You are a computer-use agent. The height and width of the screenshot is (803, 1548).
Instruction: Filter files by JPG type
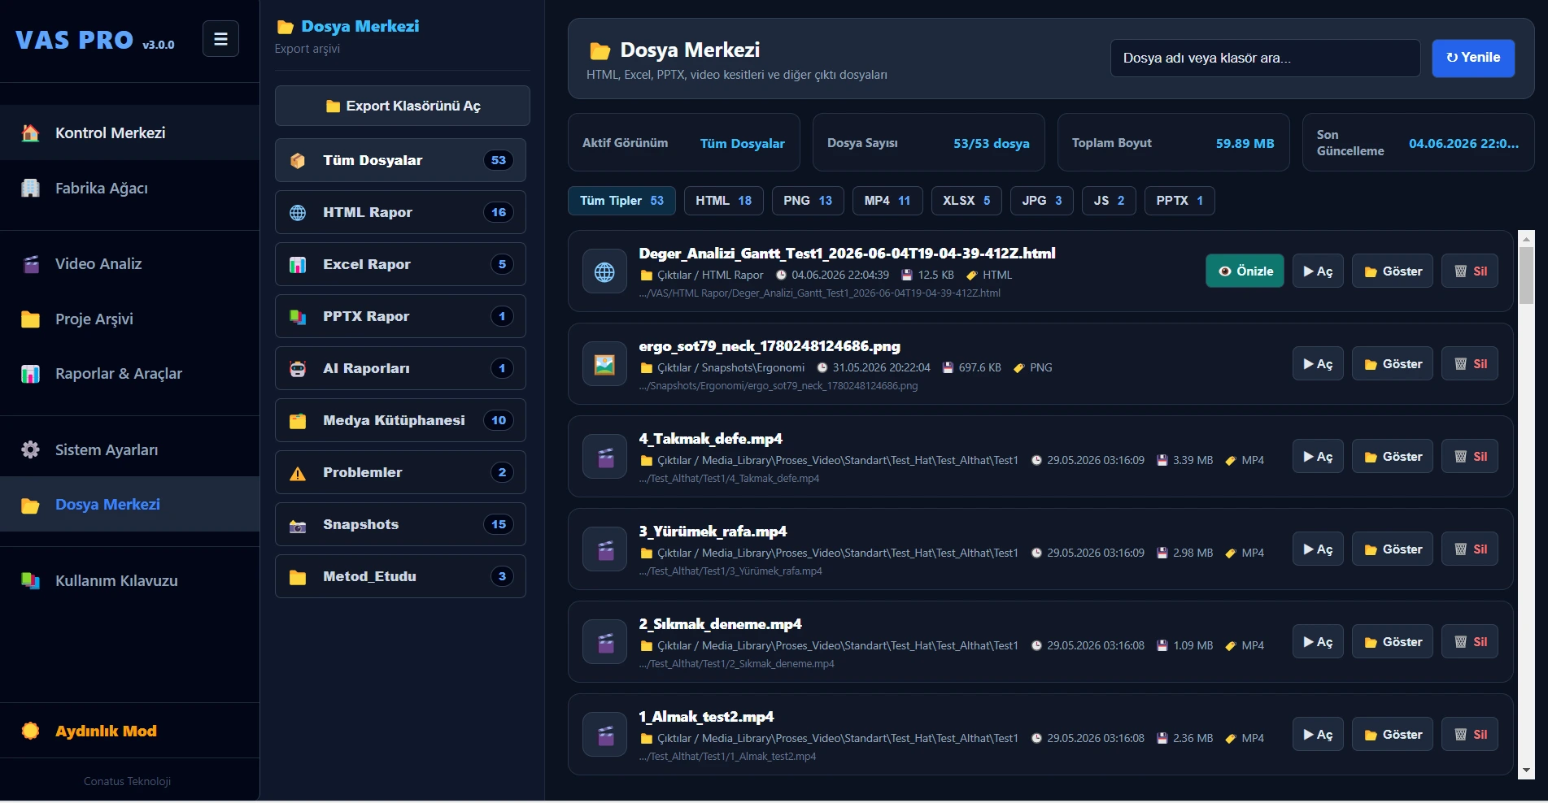[1042, 201]
